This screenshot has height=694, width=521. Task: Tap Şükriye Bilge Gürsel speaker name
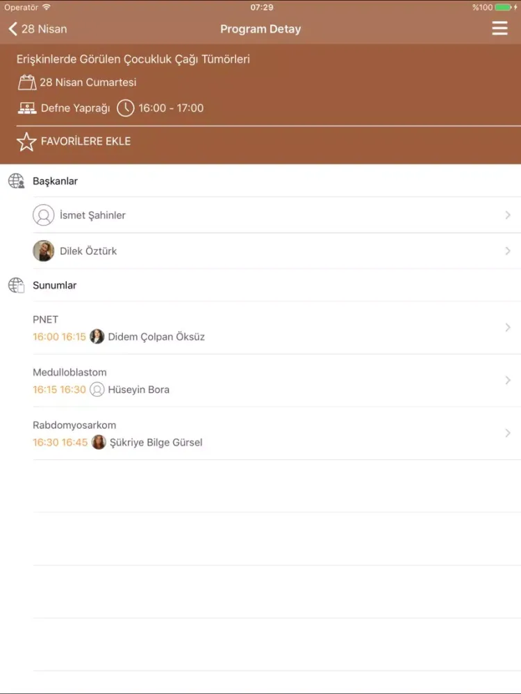coord(156,442)
